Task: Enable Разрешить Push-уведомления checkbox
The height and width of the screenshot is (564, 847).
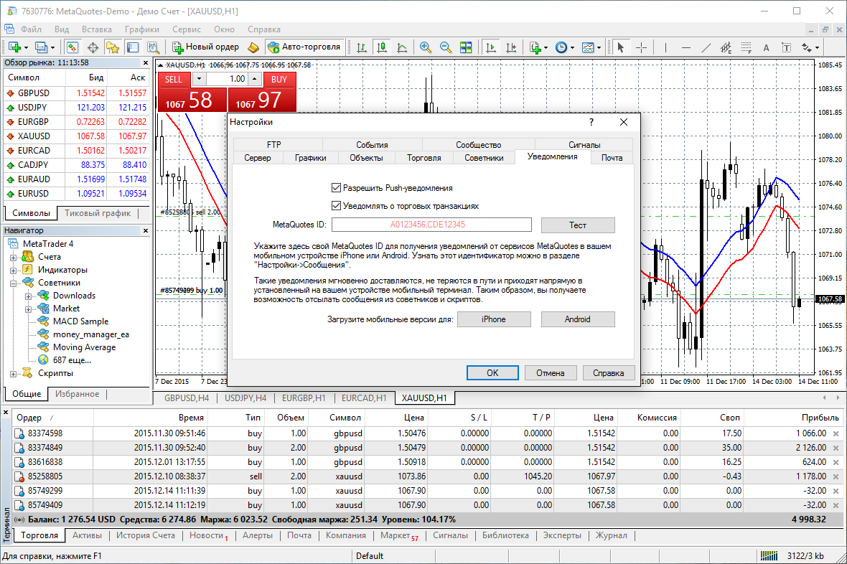Action: 336,188
